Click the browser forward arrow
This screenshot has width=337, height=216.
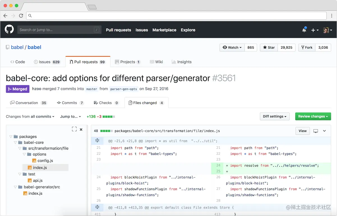click(x=13, y=16)
